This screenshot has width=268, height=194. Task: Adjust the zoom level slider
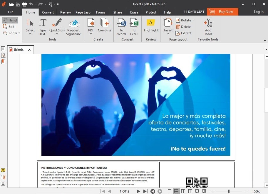[x=229, y=191]
